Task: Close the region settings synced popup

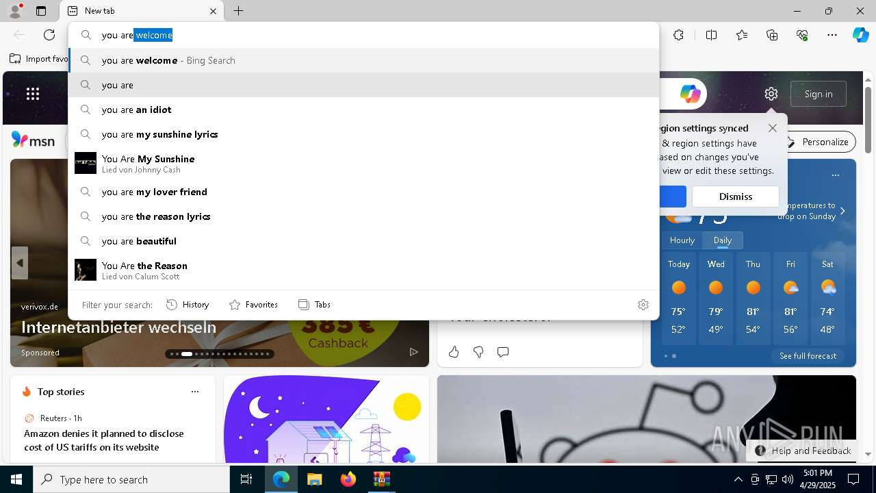Action: pos(773,128)
